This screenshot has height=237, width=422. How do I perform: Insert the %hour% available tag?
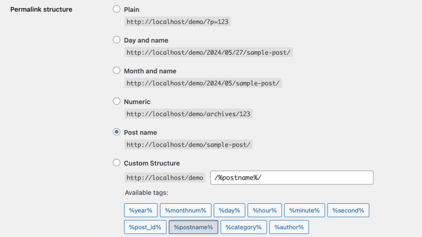click(265, 210)
